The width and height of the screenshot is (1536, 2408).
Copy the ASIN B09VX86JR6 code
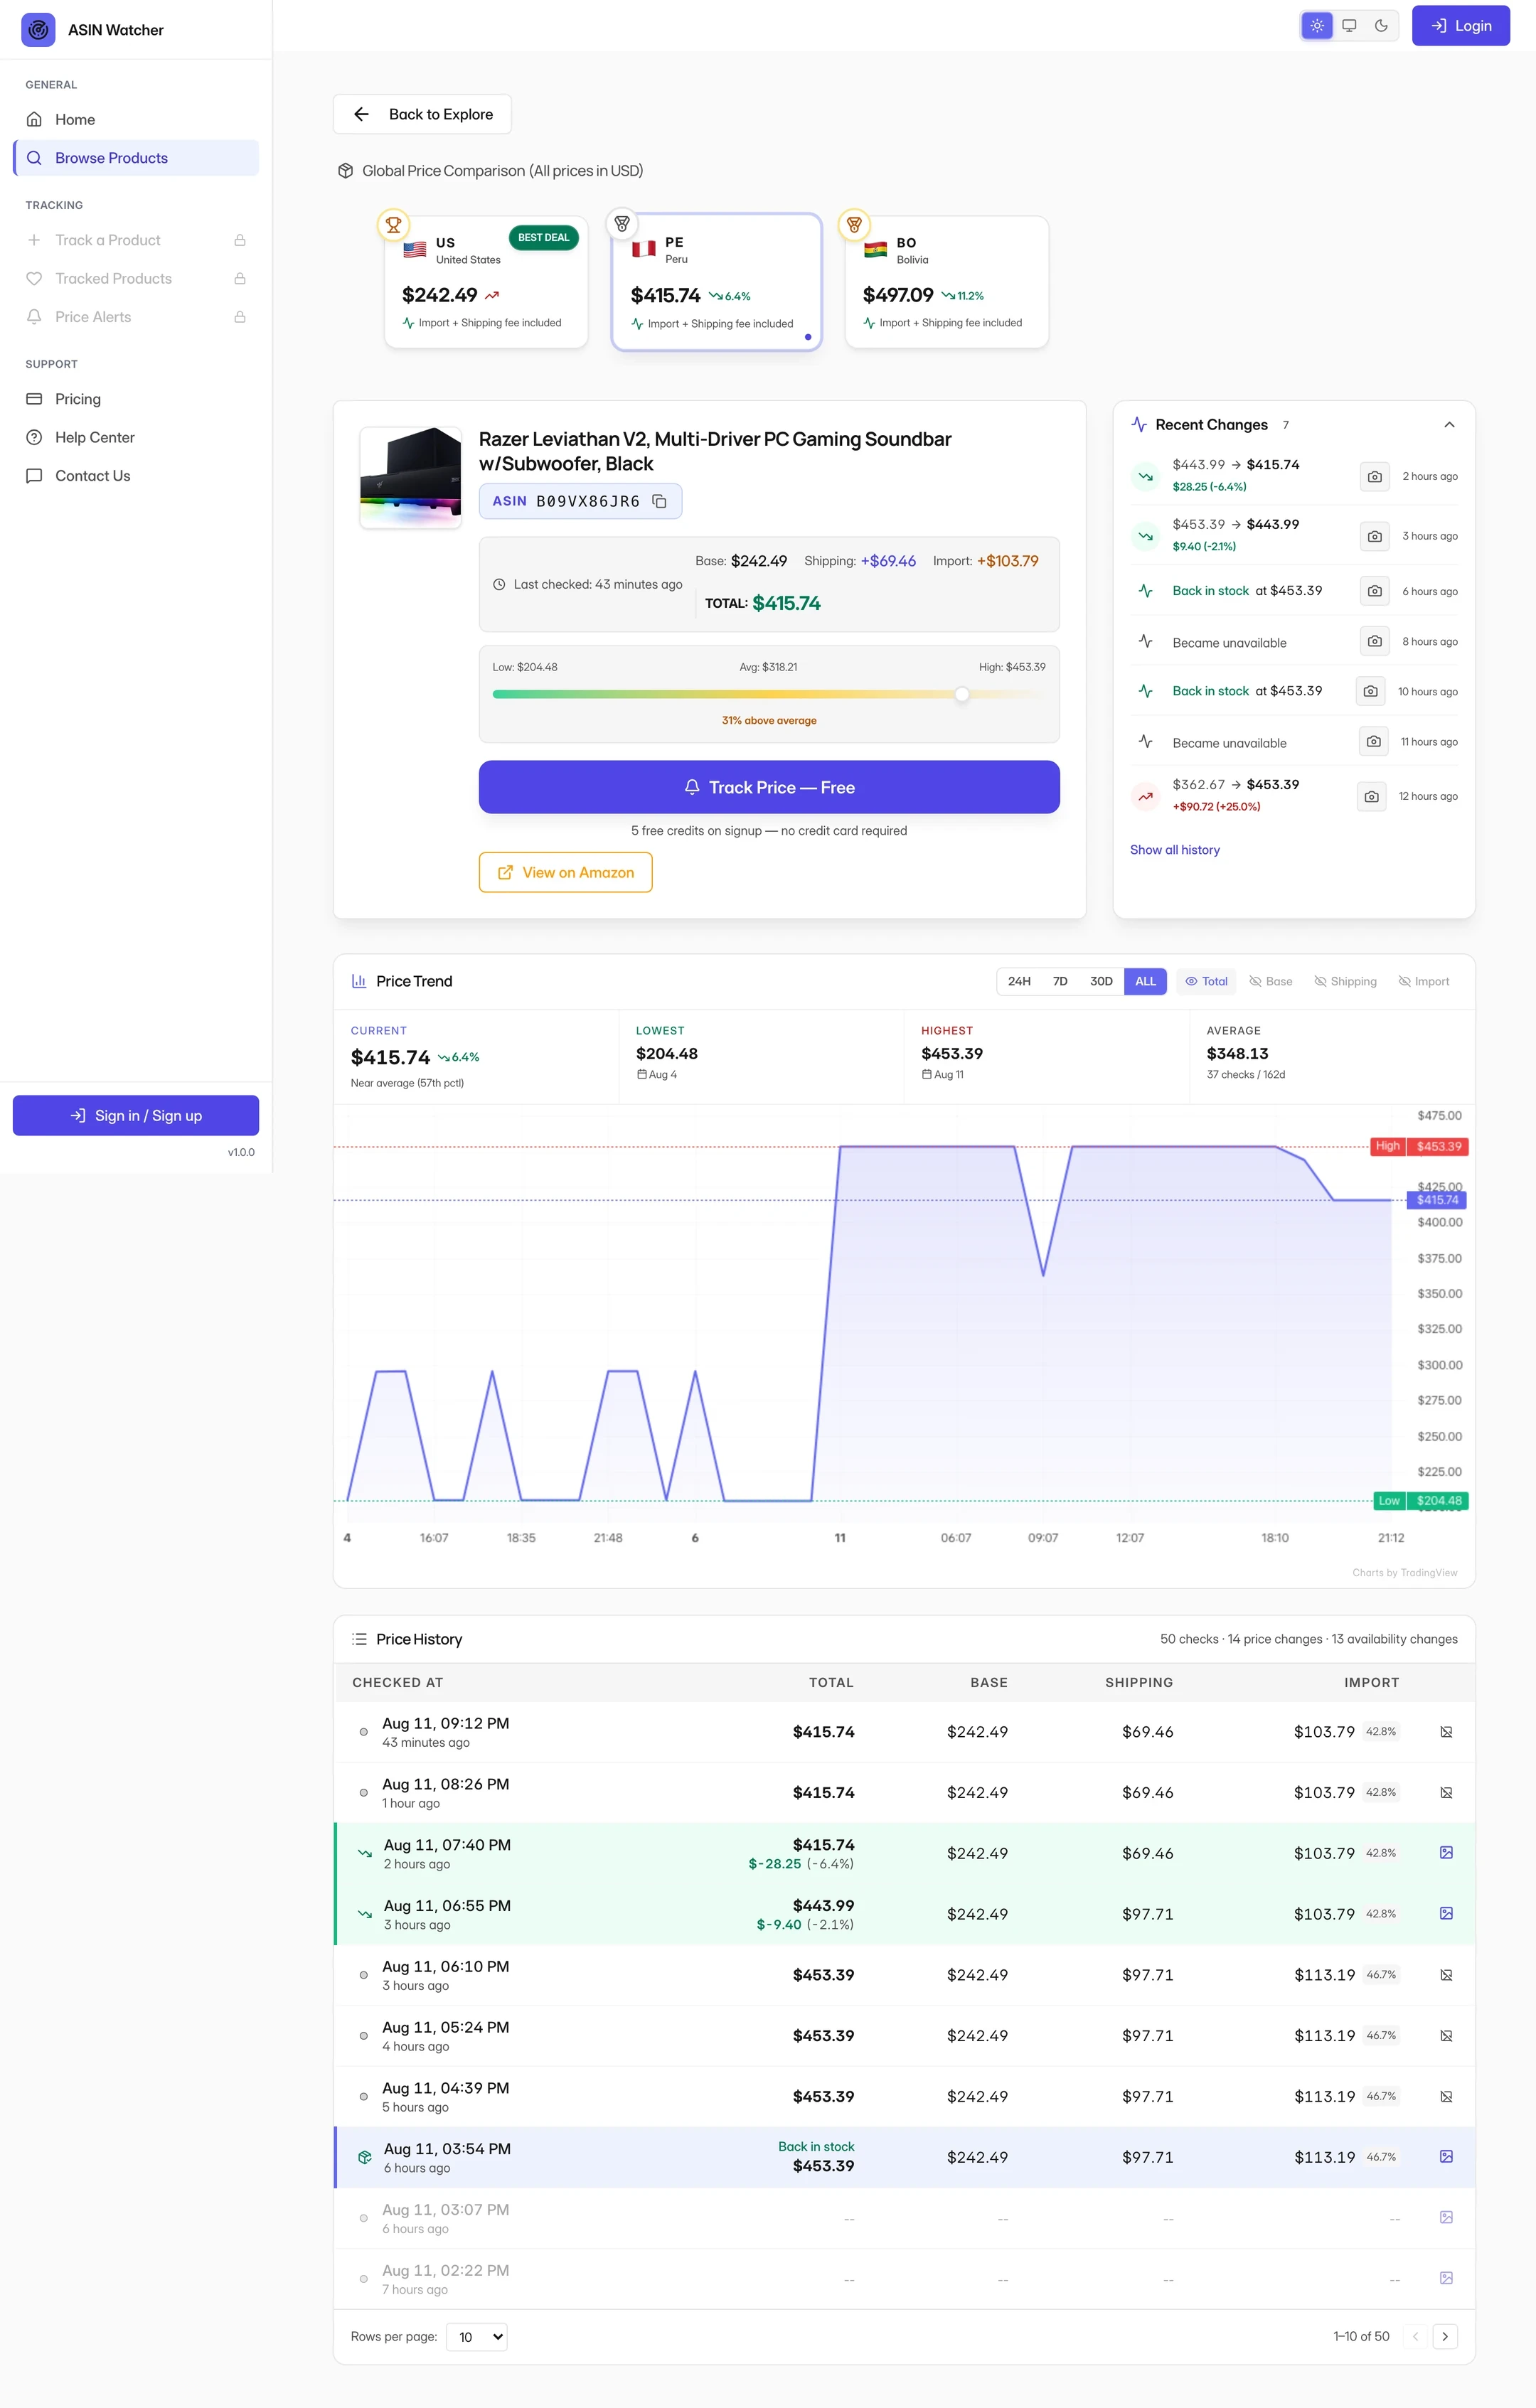(659, 501)
